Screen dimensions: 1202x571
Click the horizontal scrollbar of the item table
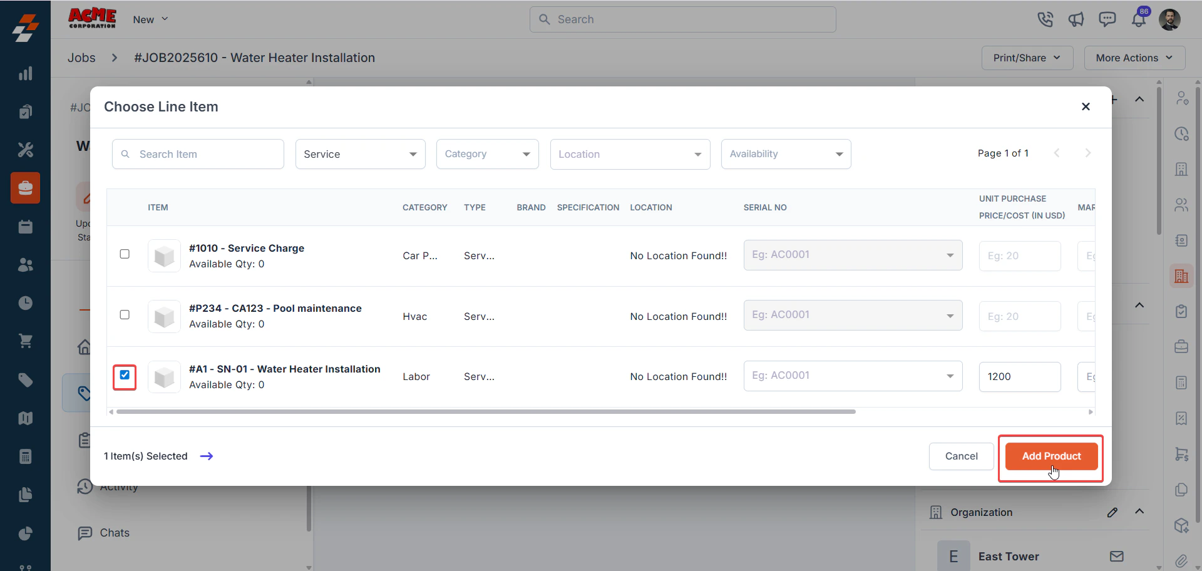[486, 412]
